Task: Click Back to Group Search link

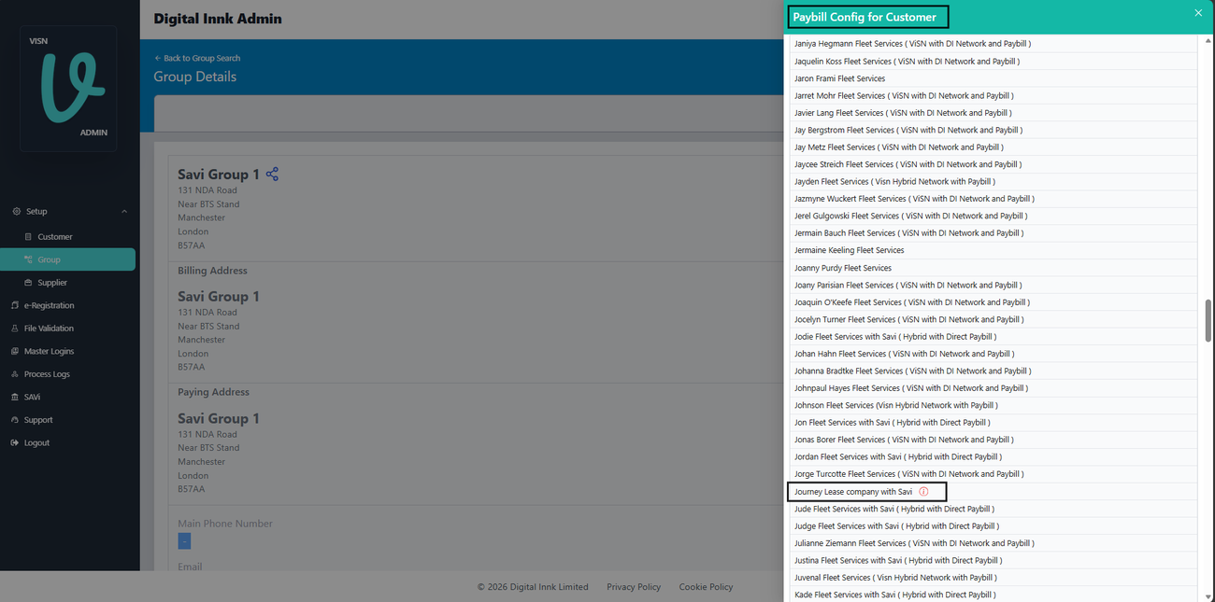Action: pyautogui.click(x=197, y=58)
